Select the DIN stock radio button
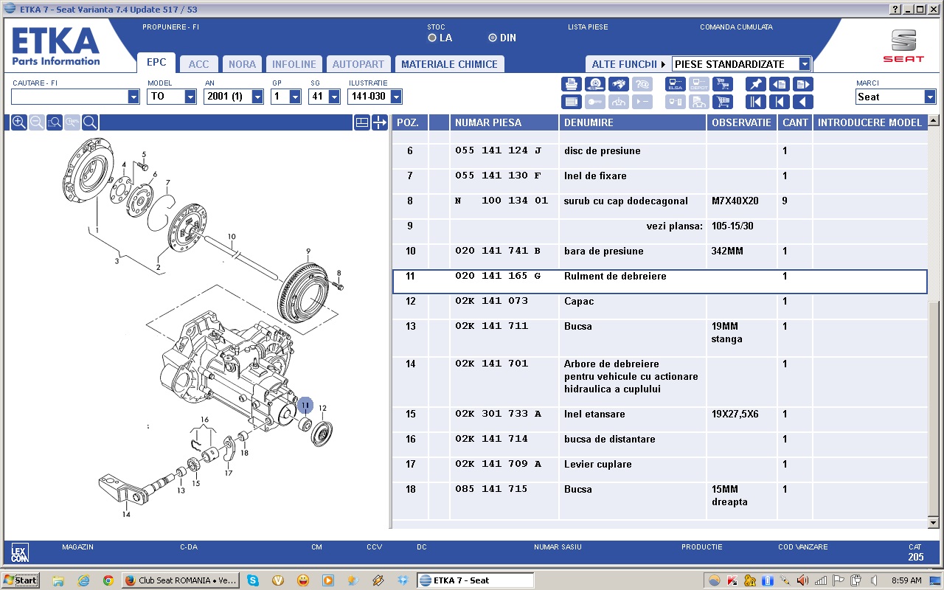 coord(493,38)
